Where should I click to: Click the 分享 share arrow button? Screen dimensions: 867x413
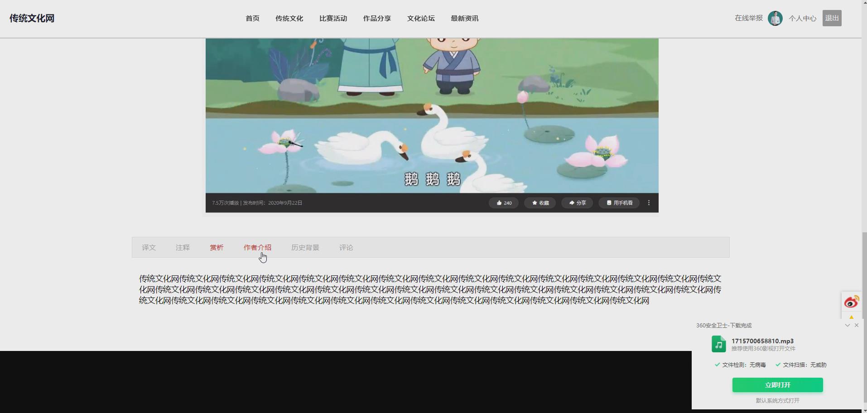pyautogui.click(x=577, y=203)
